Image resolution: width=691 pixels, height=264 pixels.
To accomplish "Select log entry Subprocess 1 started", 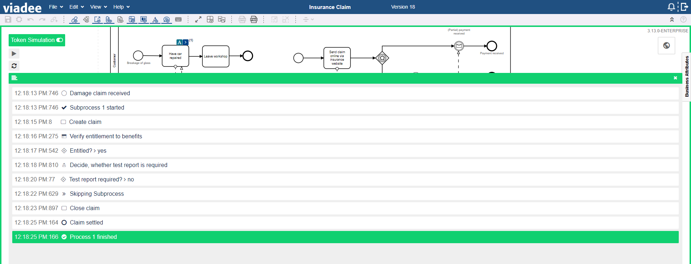I will pos(345,107).
